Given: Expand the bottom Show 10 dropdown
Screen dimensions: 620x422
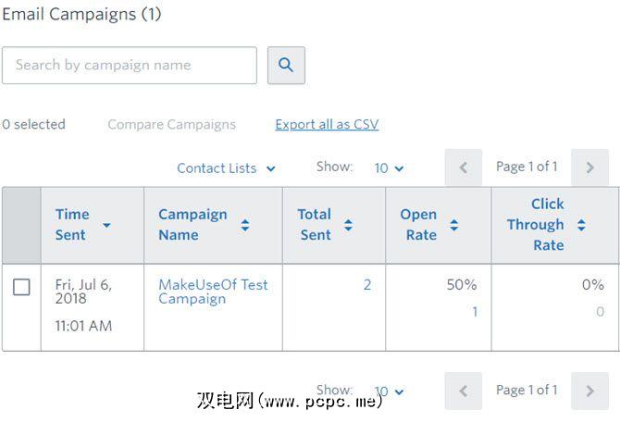Looking at the screenshot, I should (x=389, y=391).
